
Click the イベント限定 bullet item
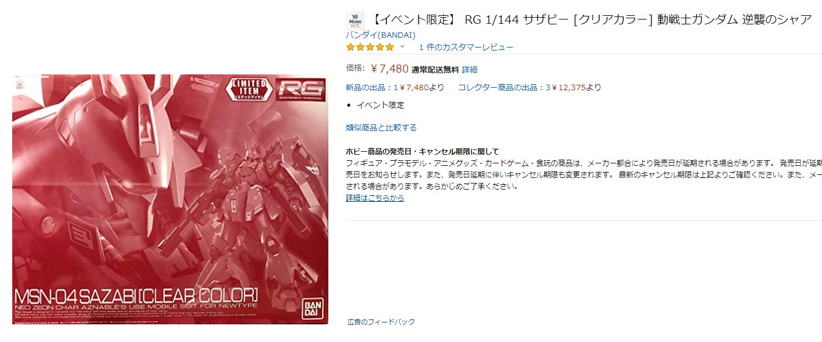(x=380, y=105)
